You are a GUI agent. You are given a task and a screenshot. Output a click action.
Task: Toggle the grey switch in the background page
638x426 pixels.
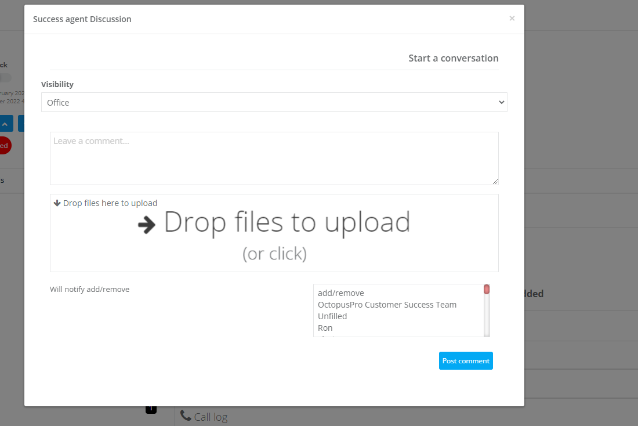click(5, 77)
